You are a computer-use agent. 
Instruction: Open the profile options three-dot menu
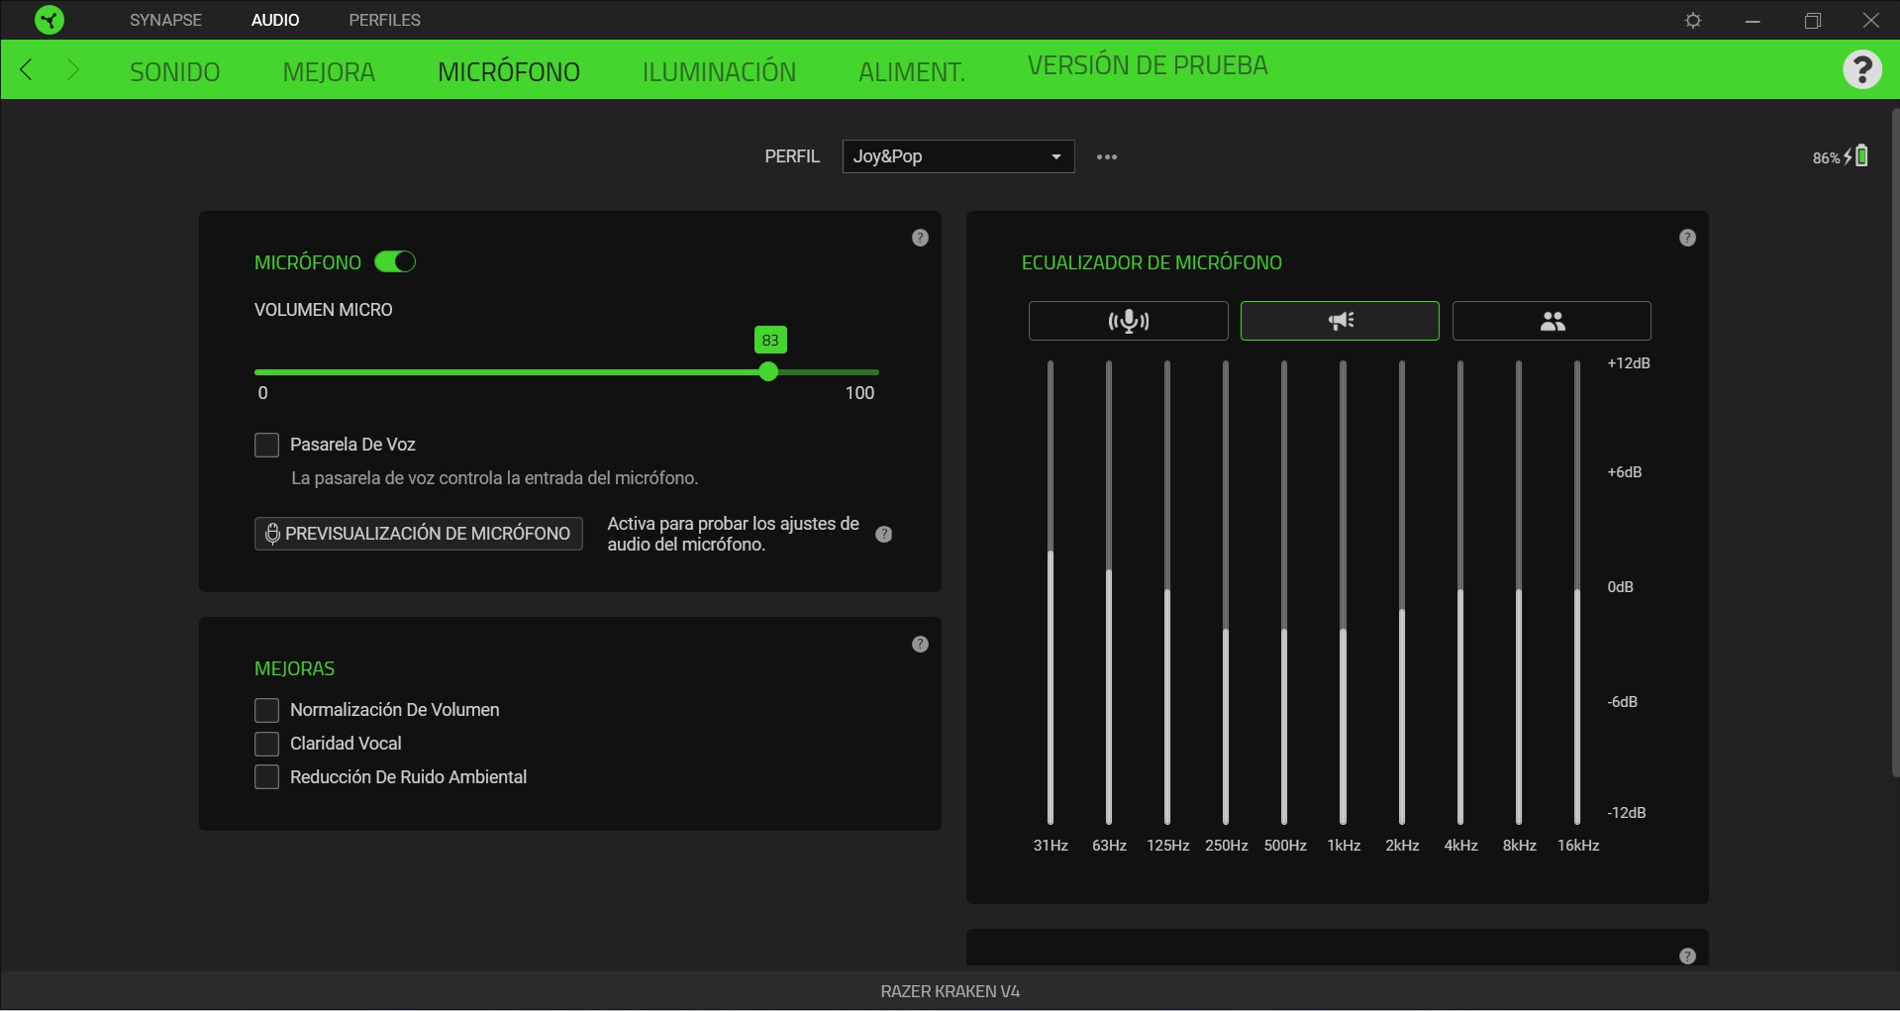pyautogui.click(x=1107, y=157)
